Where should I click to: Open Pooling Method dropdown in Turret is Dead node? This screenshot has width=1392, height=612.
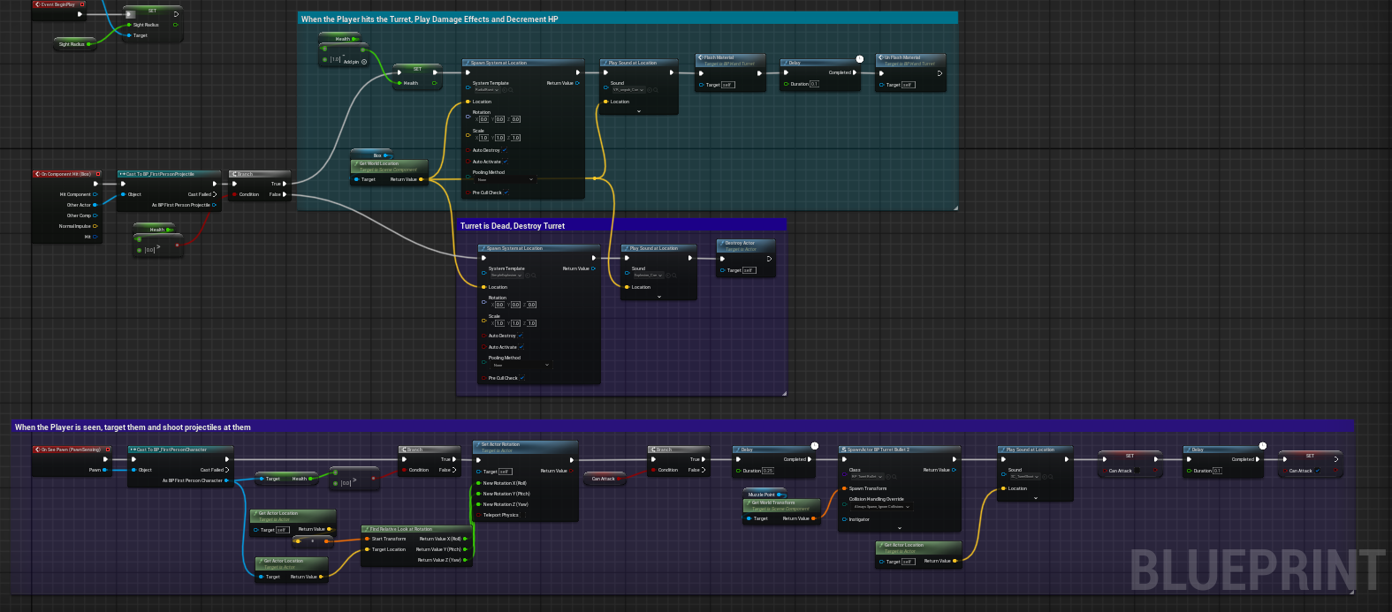521,365
